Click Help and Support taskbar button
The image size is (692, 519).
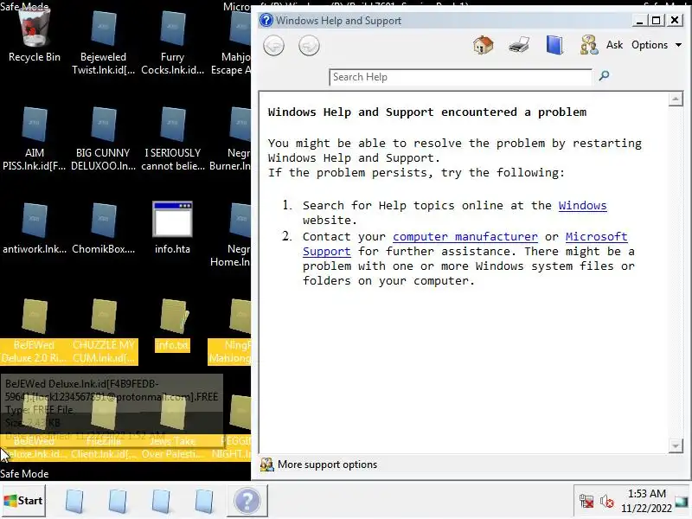pos(247,501)
